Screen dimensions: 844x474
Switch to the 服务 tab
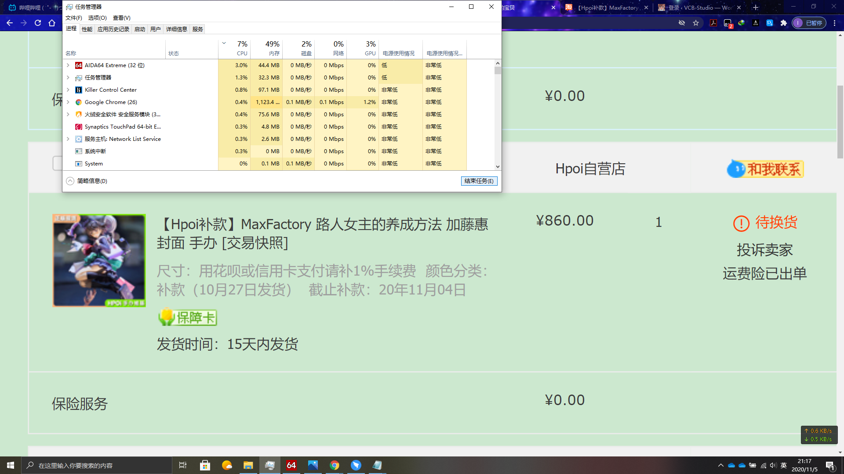pos(198,29)
